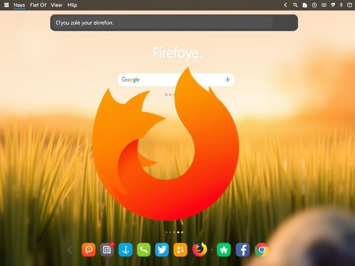Viewport: 355px width, 266px height.
Task: Open the Mays menu
Action: (x=19, y=5)
